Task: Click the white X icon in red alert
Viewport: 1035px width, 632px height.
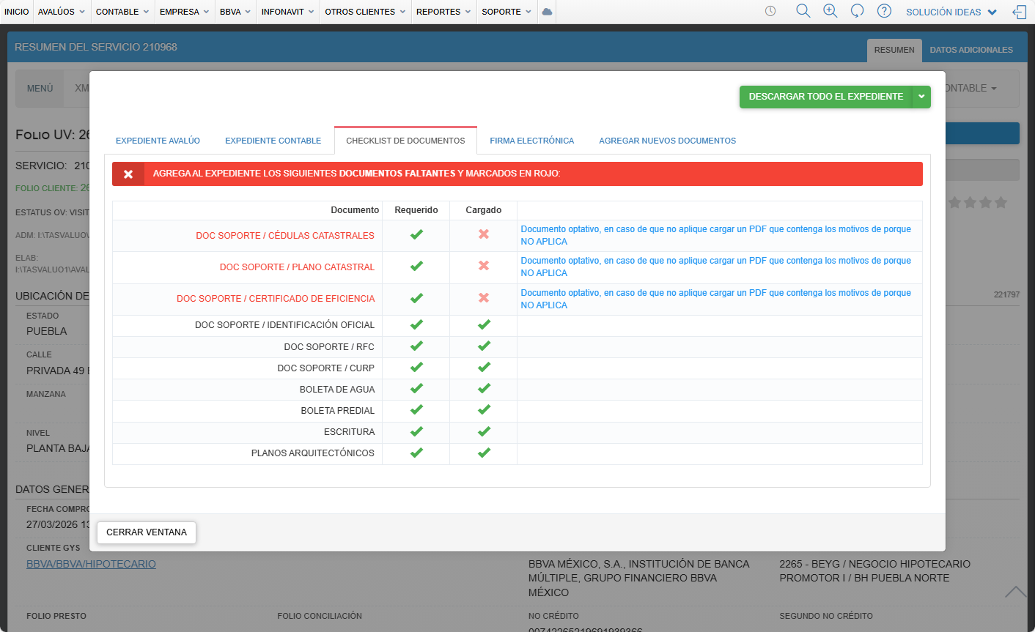Action: pos(128,174)
